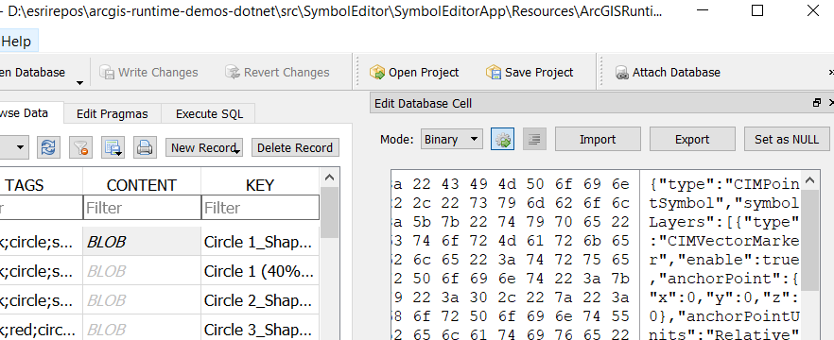Click the Save Project toolbar button
The width and height of the screenshot is (834, 340).
point(530,72)
